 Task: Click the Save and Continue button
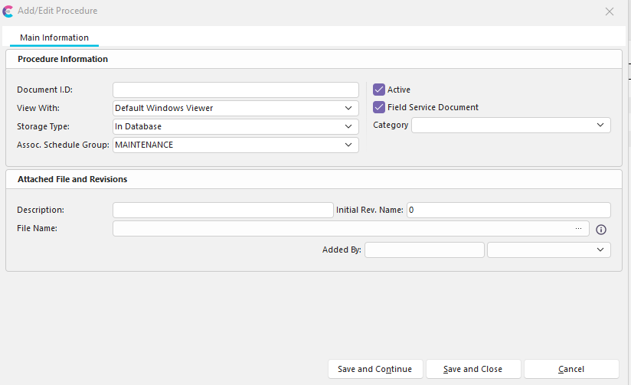[374, 369]
